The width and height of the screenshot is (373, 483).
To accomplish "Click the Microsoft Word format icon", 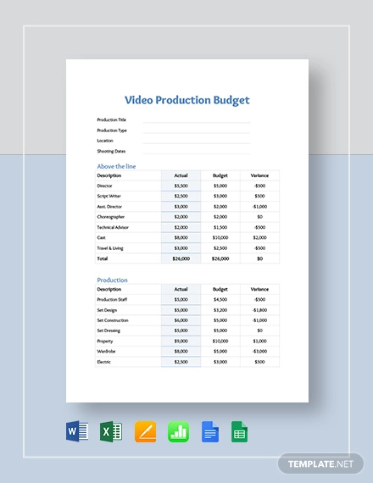I will pos(77,431).
